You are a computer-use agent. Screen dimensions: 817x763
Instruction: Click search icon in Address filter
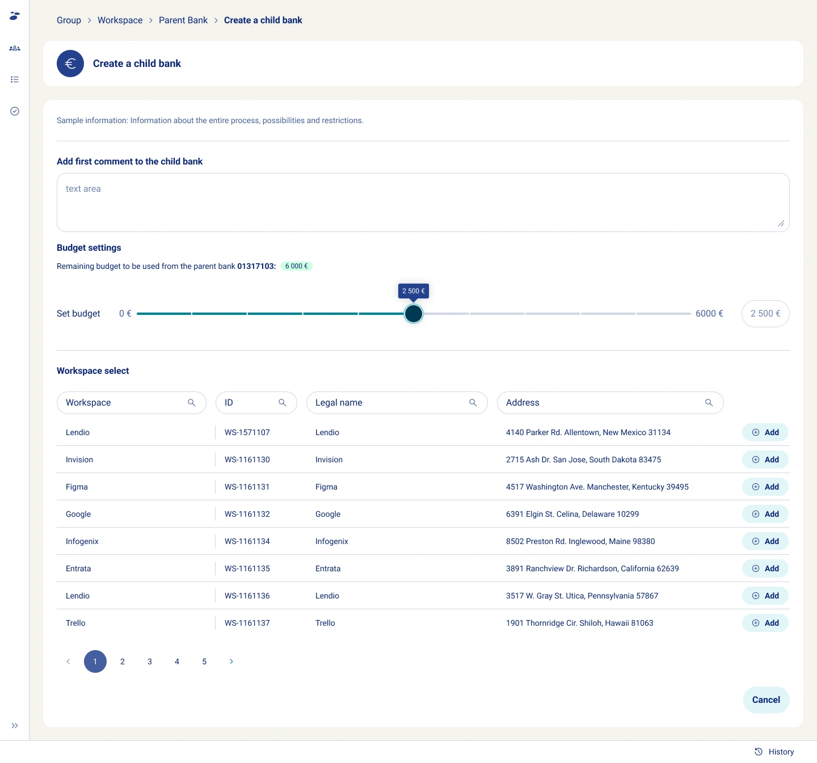point(709,403)
